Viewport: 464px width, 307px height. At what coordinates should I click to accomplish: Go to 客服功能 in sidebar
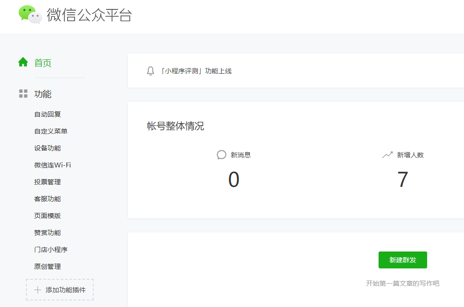[x=47, y=199]
